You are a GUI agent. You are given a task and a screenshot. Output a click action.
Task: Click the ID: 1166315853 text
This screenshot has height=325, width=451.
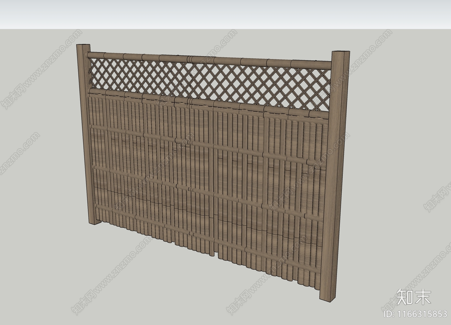[415, 314]
